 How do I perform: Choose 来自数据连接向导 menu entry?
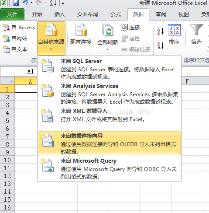click(x=109, y=143)
